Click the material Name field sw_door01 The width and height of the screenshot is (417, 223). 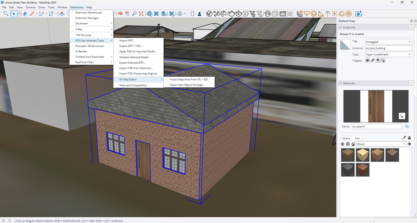377,127
